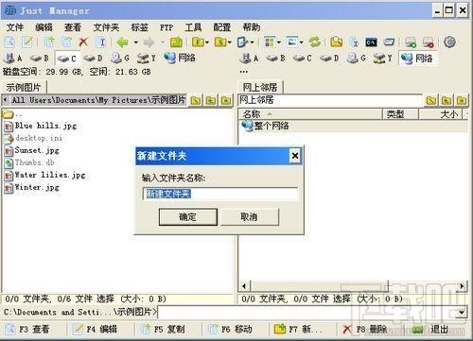
Task: Select drive B in the right panel
Action: click(x=276, y=59)
